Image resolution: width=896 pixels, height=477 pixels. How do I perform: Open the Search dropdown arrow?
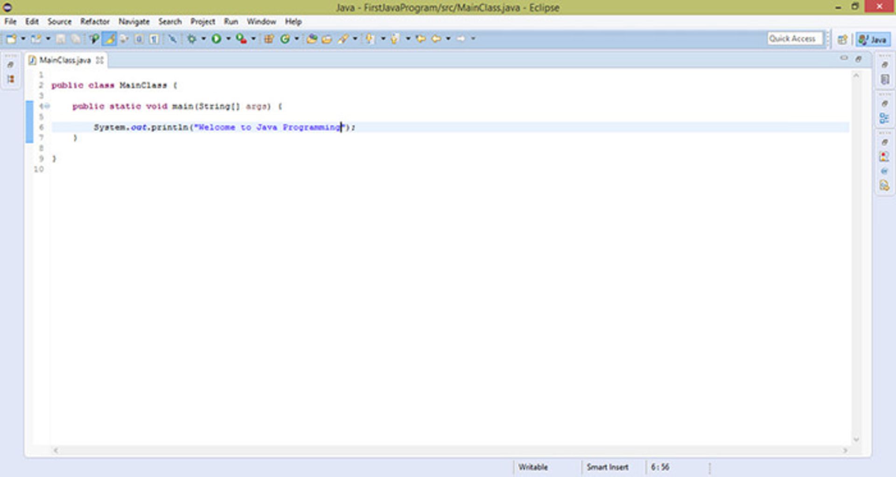click(355, 39)
